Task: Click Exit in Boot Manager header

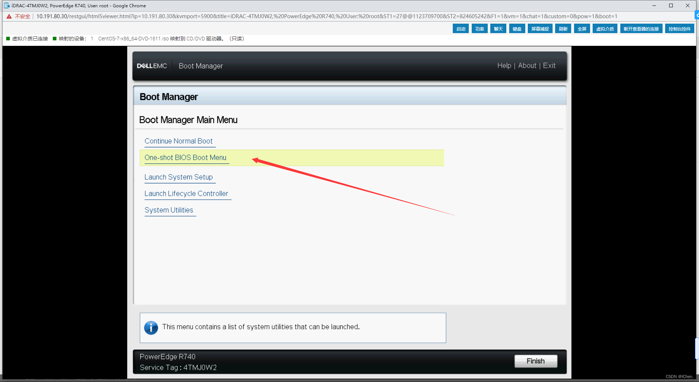Action: coord(549,66)
